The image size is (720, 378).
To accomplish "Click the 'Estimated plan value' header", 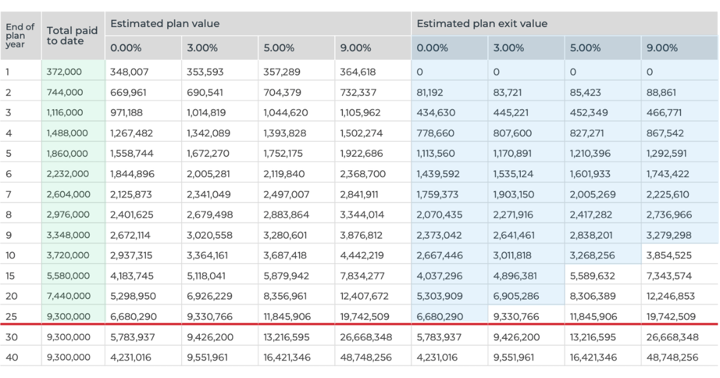I will (x=164, y=24).
